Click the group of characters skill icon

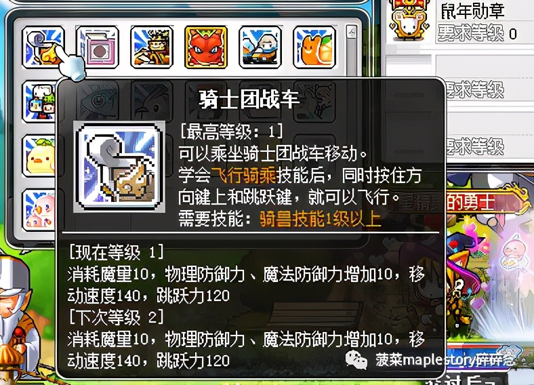(39, 102)
